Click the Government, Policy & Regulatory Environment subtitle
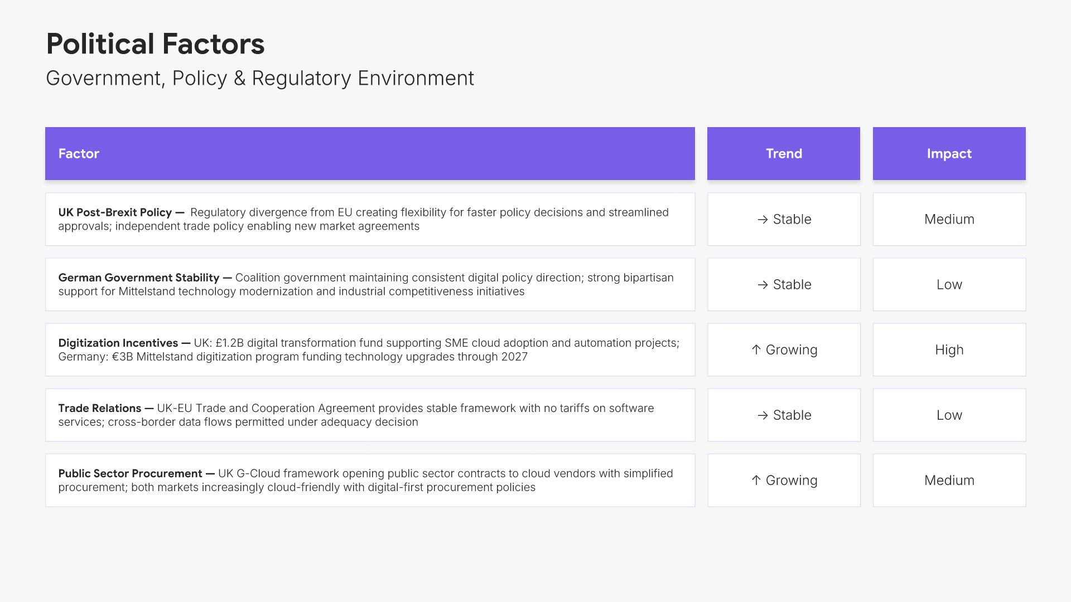 (x=260, y=78)
